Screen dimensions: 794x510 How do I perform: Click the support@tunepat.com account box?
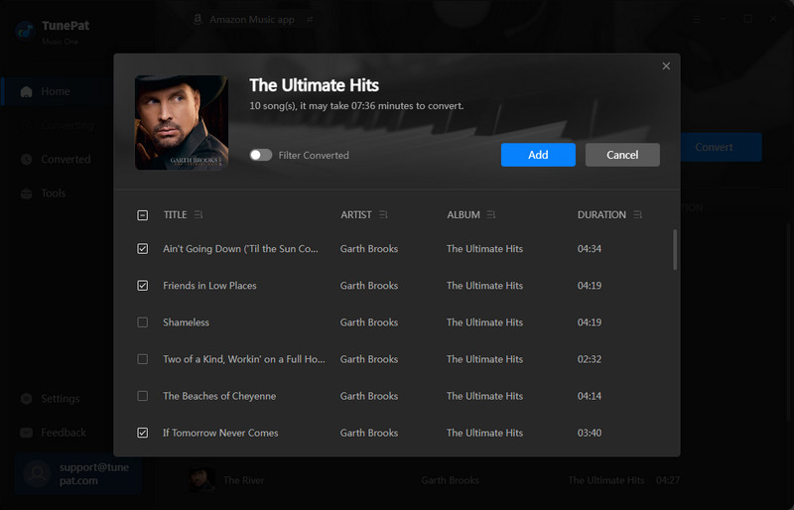click(x=77, y=473)
